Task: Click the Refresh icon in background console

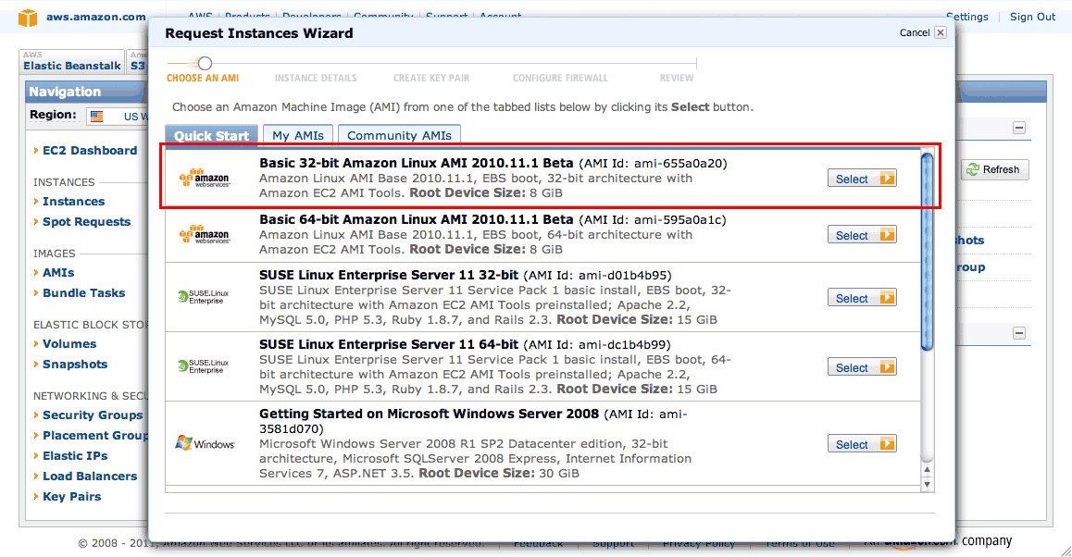Action: pos(972,169)
